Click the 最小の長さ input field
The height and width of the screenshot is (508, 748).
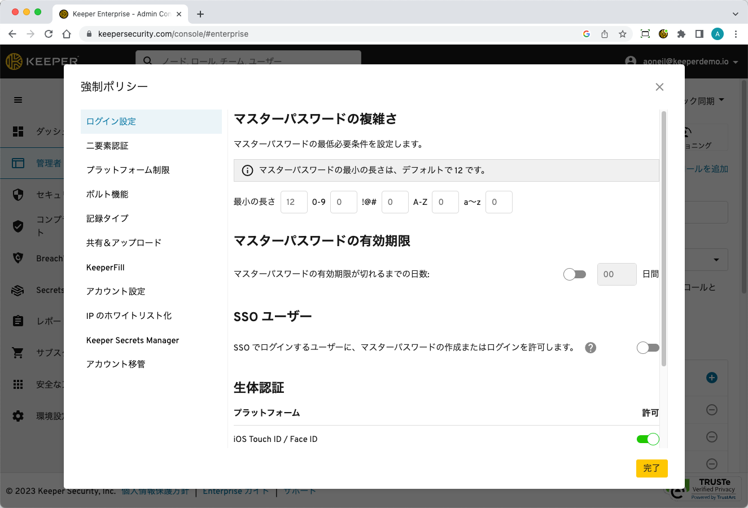tap(294, 202)
